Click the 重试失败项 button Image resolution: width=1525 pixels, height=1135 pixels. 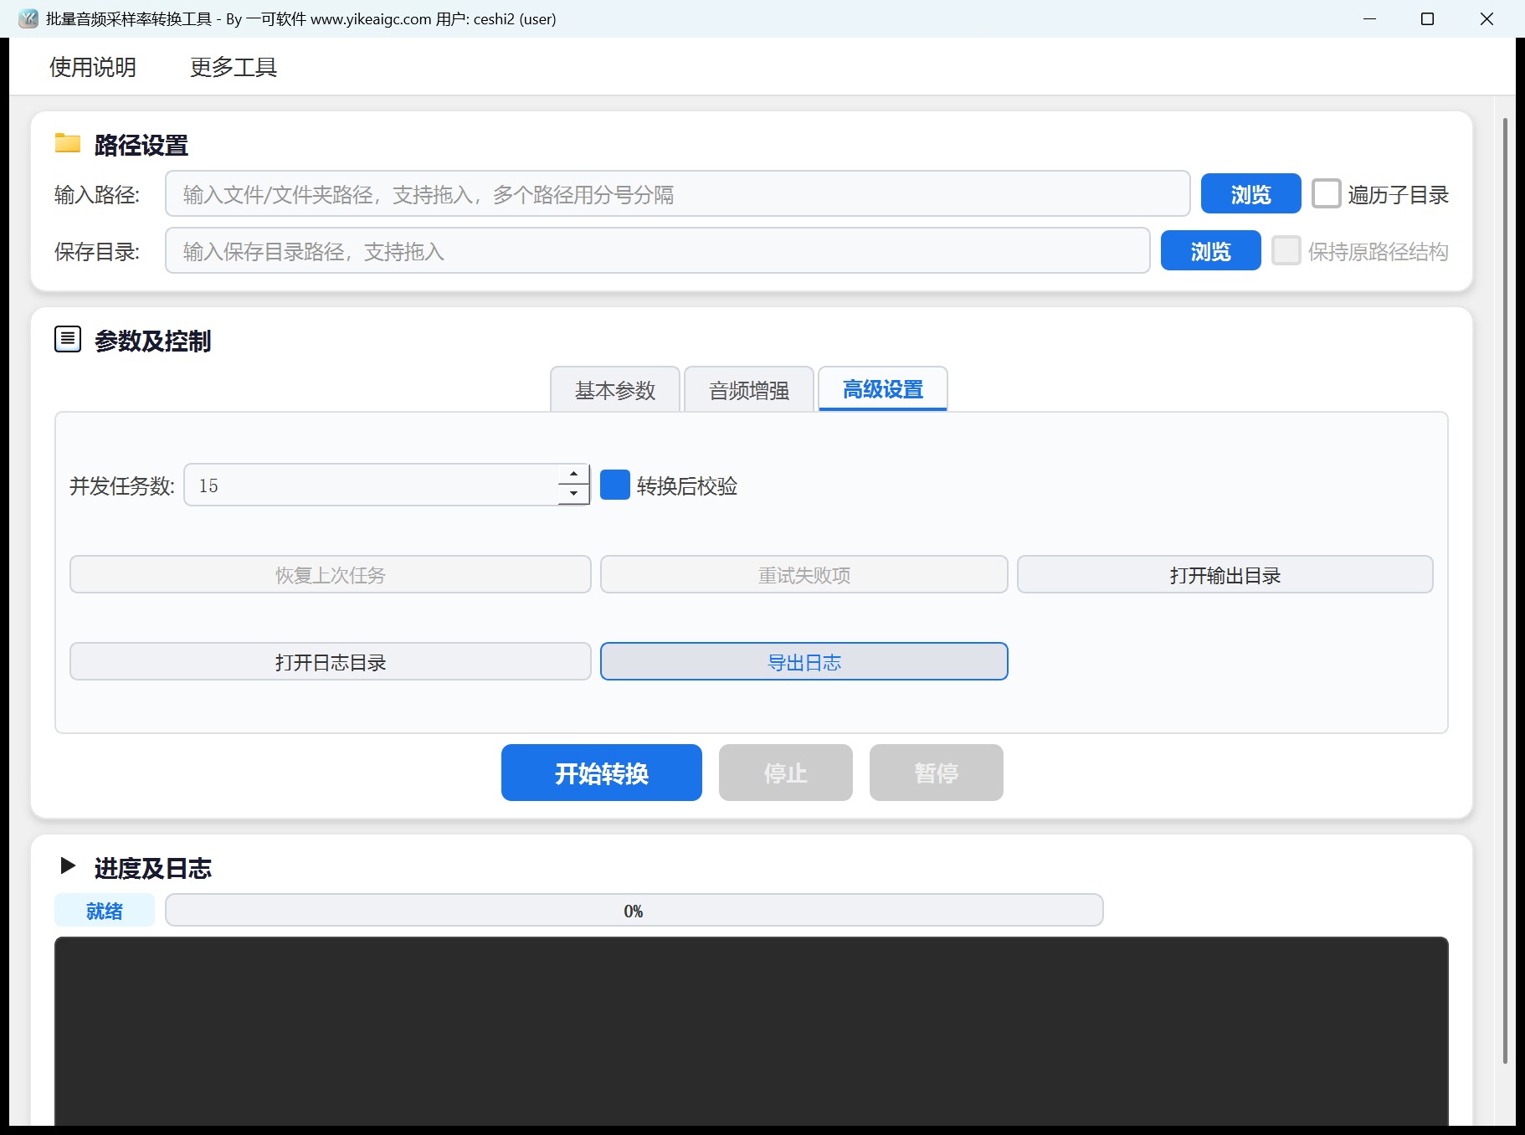tap(804, 574)
